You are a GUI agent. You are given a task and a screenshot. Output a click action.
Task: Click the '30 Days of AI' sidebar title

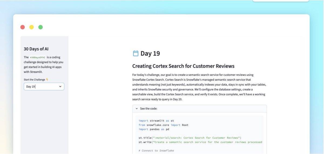(x=36, y=49)
